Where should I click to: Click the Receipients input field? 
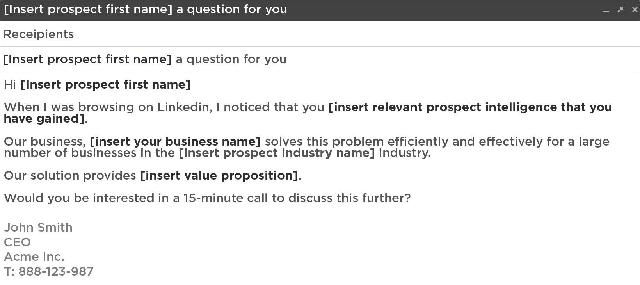click(320, 34)
